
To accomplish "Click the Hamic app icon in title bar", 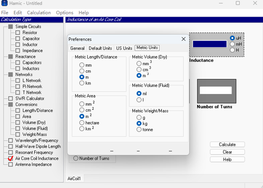I will pos(4,3).
